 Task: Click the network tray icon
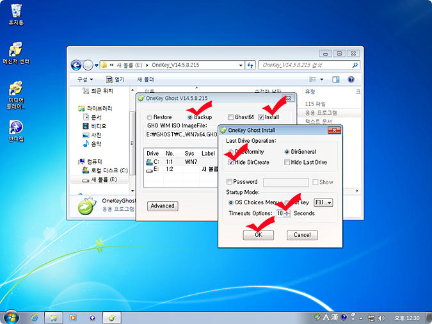(x=371, y=318)
